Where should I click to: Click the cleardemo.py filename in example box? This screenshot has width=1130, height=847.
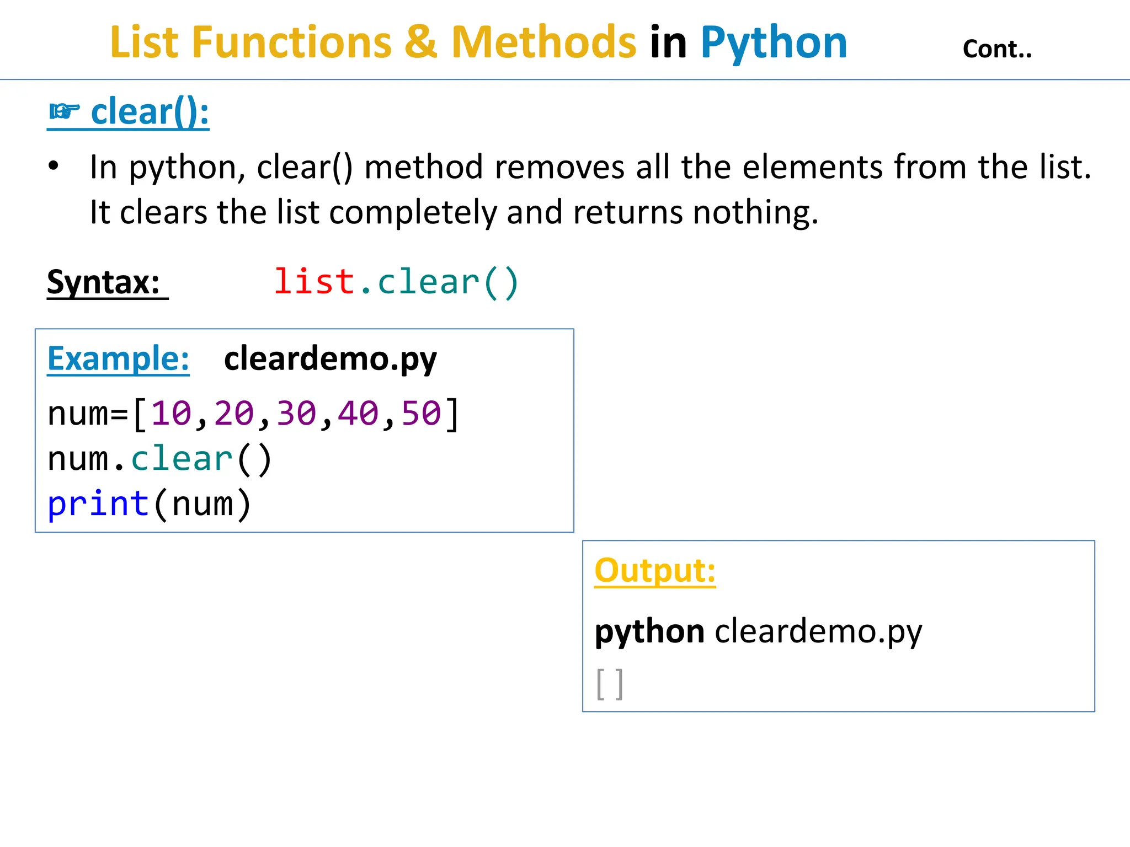[330, 359]
